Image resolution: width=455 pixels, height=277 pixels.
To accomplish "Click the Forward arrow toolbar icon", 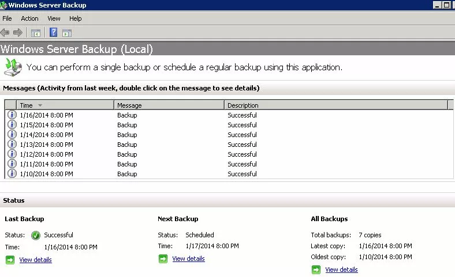I will click(18, 32).
